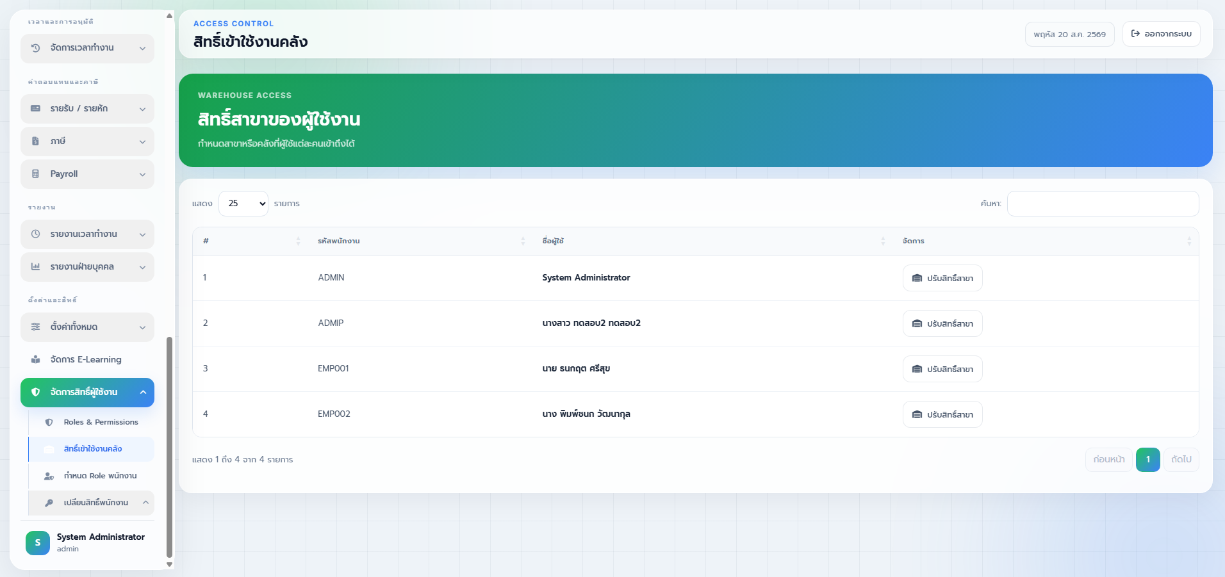This screenshot has width=1225, height=577.
Task: Click the EMP001 employee code cell
Action: (x=333, y=369)
